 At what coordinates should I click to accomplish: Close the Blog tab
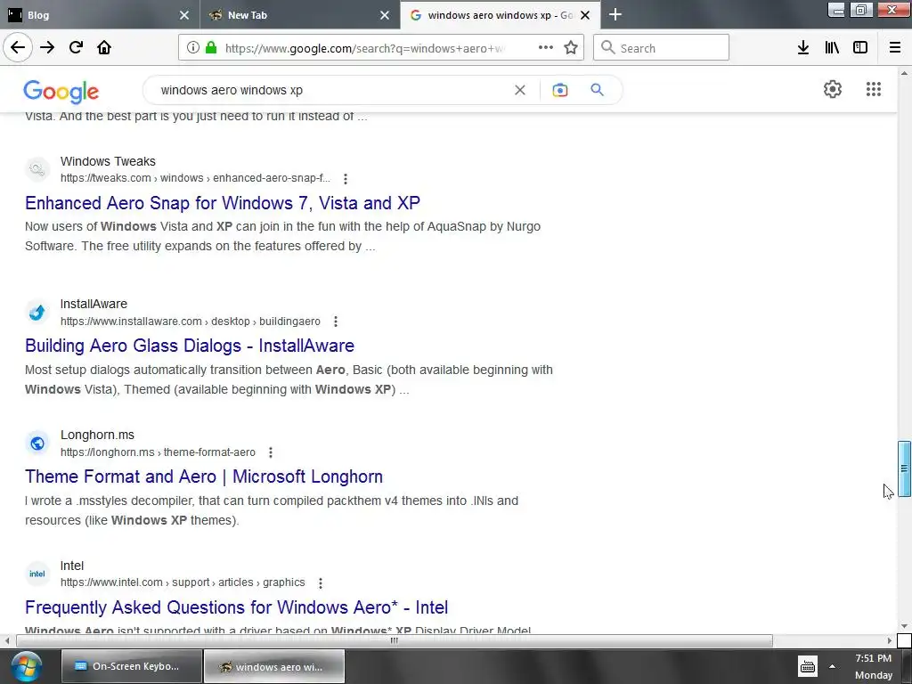pyautogui.click(x=184, y=15)
